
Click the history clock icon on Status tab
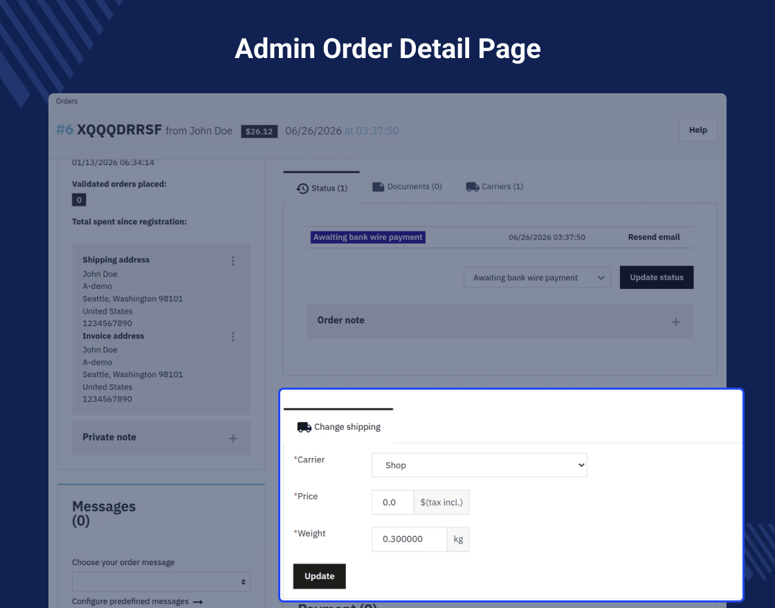[302, 188]
